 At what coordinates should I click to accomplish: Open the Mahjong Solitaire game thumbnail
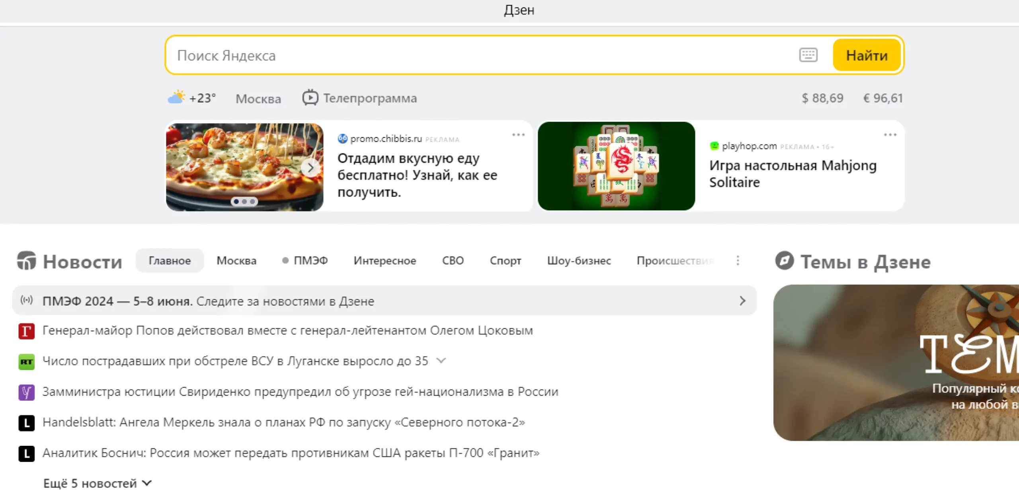616,166
